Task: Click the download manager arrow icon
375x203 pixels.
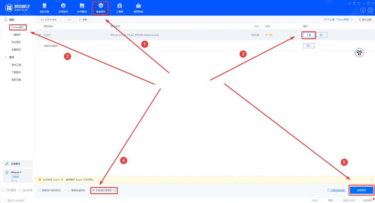Action: 363,10
